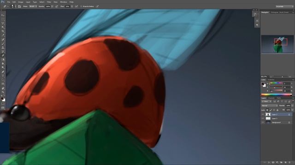Viewport: 295px width, 165px height.
Task: Select the Gradient tool
Action: 3,60
